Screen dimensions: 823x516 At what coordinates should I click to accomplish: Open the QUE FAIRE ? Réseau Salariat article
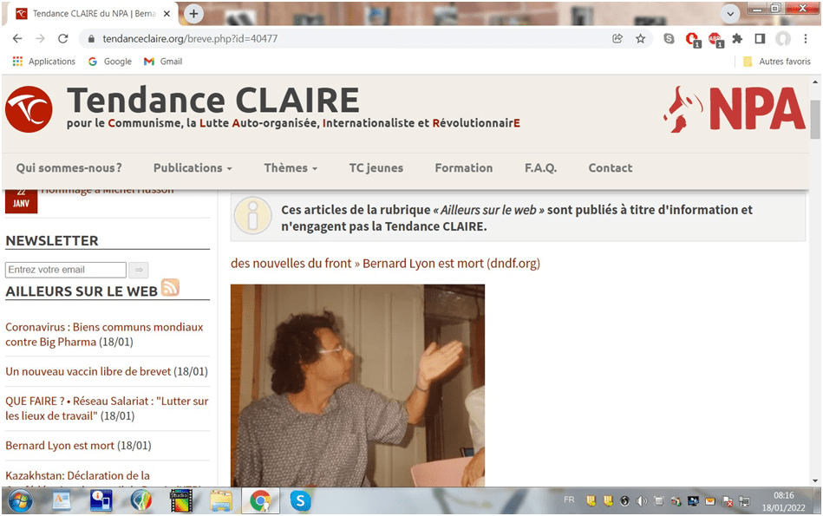pos(107,408)
